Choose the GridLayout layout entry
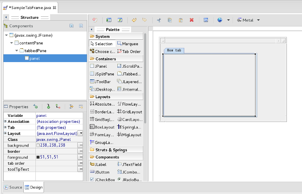The width and height of the screenshot is (302, 194). pyautogui.click(x=129, y=112)
